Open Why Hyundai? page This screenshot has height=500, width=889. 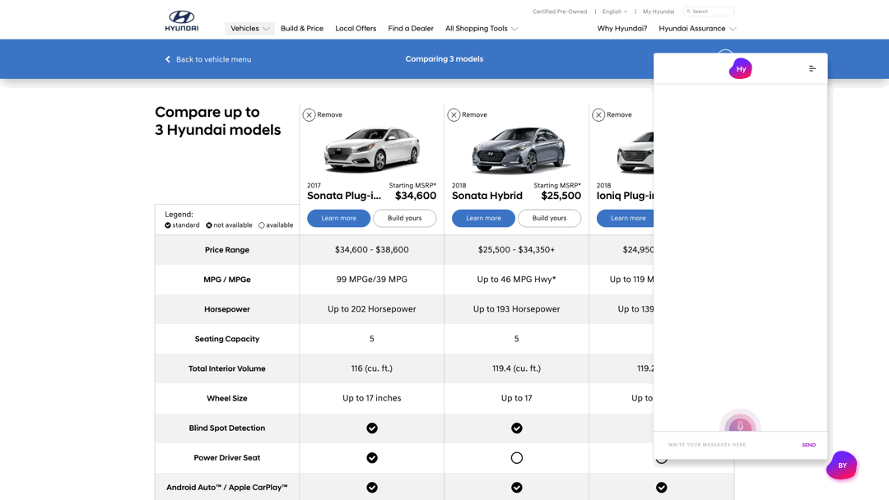(x=622, y=28)
